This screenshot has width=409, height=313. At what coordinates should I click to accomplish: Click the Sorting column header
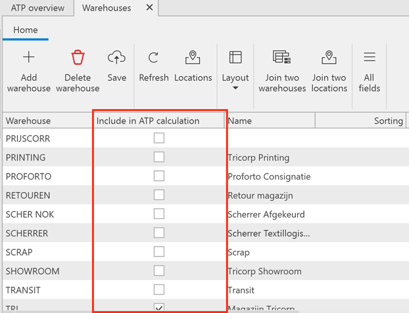387,120
